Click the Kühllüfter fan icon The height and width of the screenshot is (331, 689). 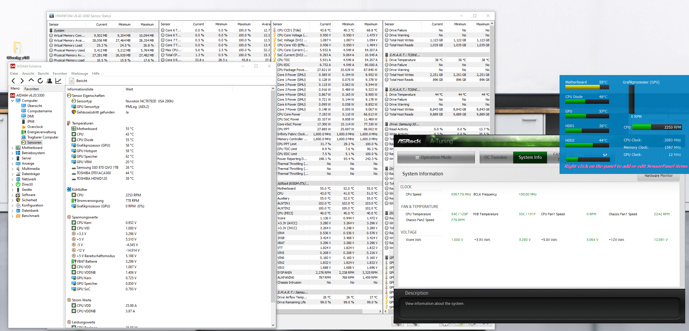69,189
